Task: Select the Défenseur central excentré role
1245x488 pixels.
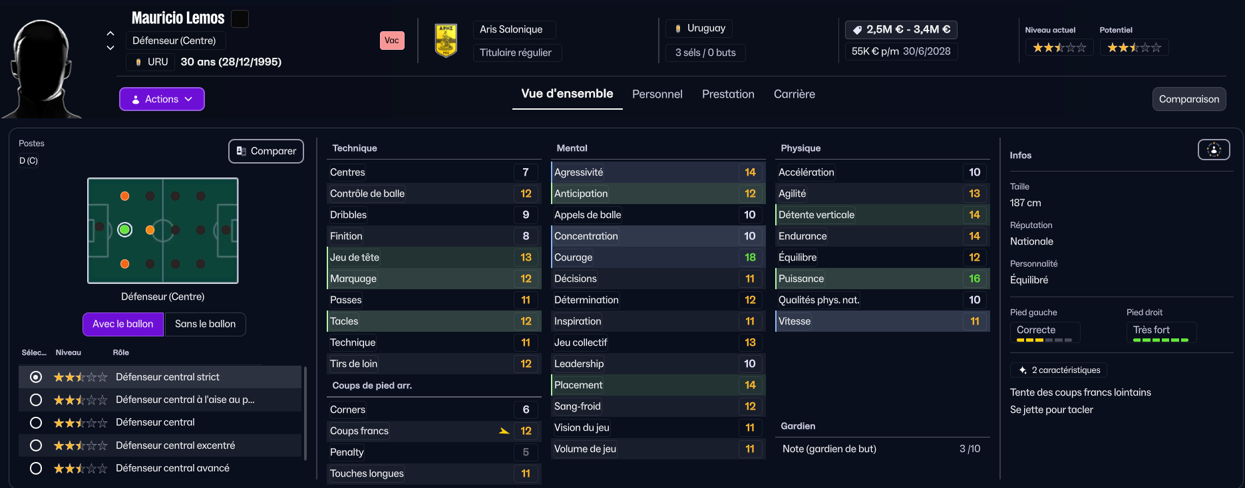Action: coord(36,445)
